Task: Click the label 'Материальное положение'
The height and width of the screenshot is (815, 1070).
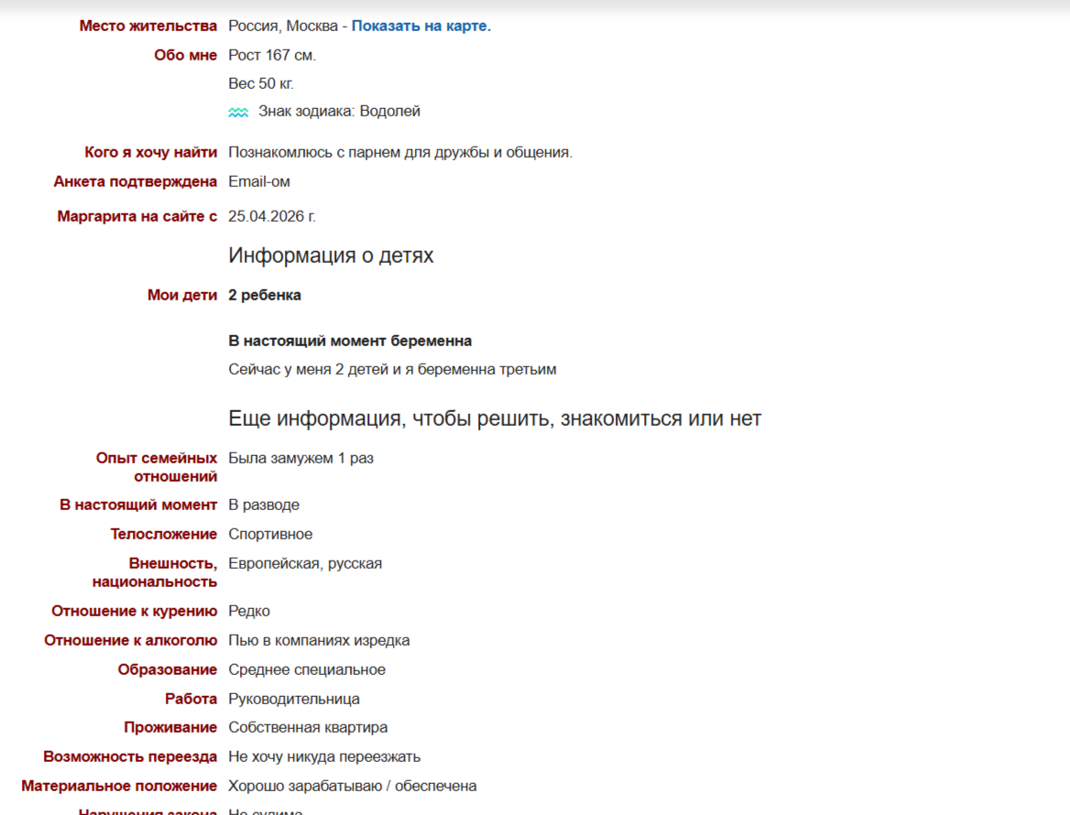Action: click(119, 787)
